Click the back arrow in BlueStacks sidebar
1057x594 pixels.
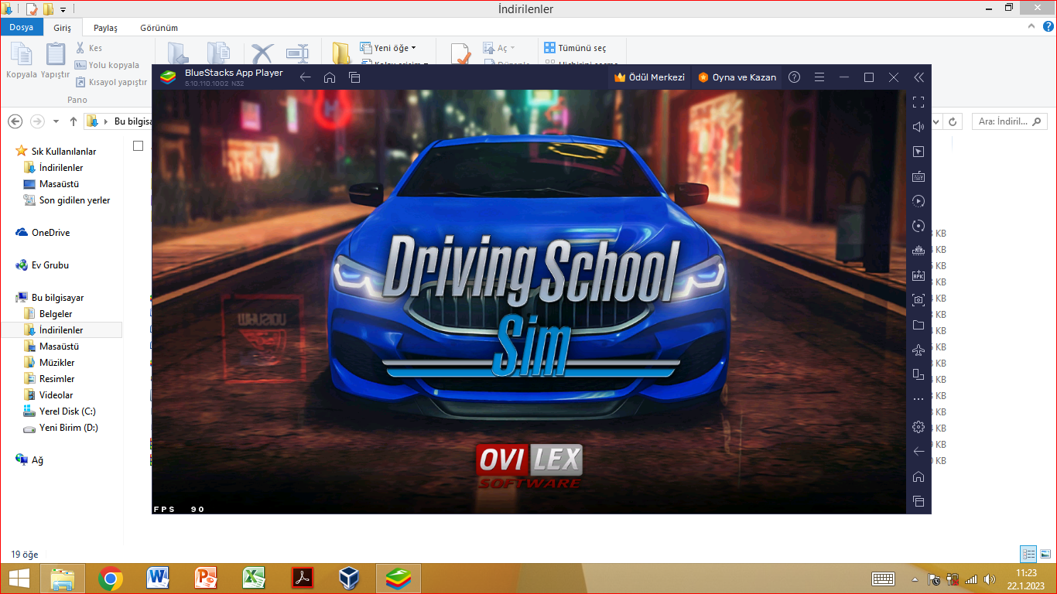[918, 452]
